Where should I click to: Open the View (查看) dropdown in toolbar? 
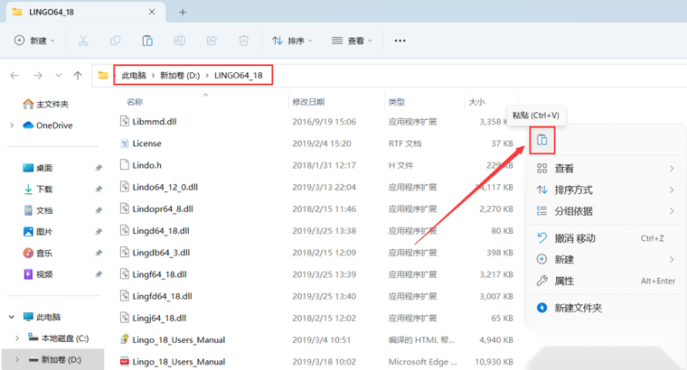[x=352, y=41]
